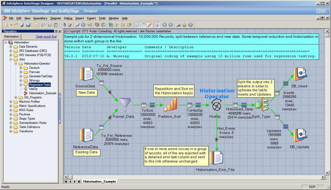Open the Repository menu
Viewport: 331px width, 190px height.
40,18
